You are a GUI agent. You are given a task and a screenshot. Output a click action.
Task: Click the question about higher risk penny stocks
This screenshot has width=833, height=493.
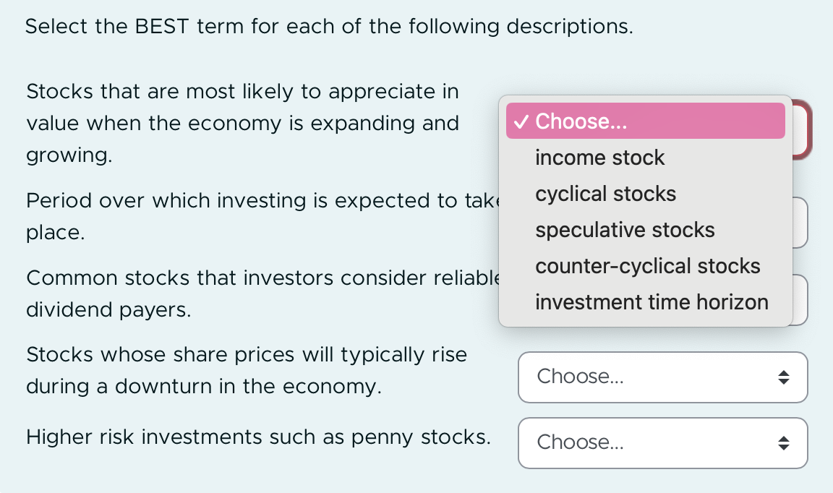(259, 437)
